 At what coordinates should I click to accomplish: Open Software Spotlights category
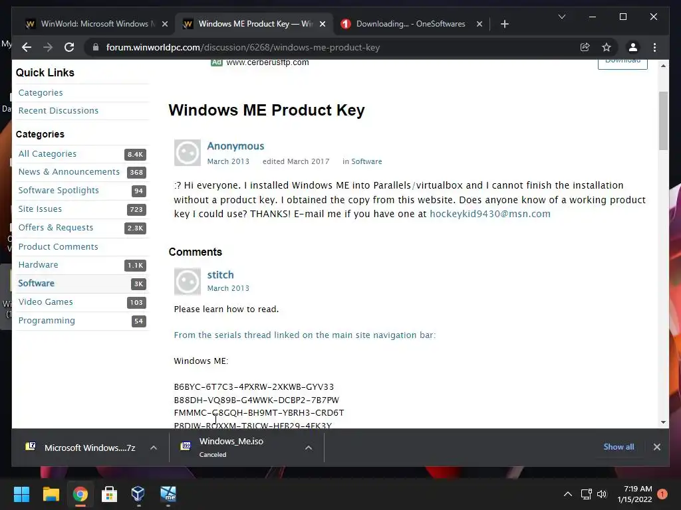tap(59, 191)
